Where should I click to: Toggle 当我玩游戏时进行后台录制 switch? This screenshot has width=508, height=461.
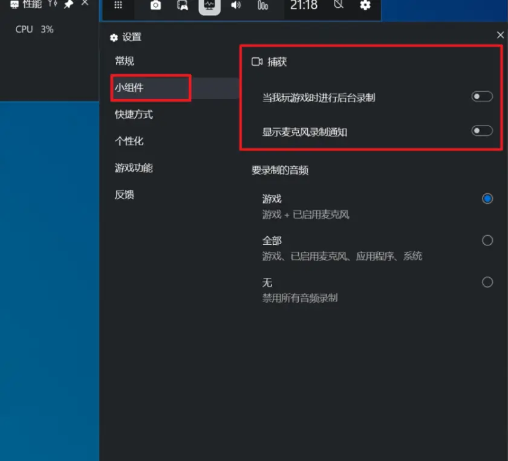[x=482, y=97]
